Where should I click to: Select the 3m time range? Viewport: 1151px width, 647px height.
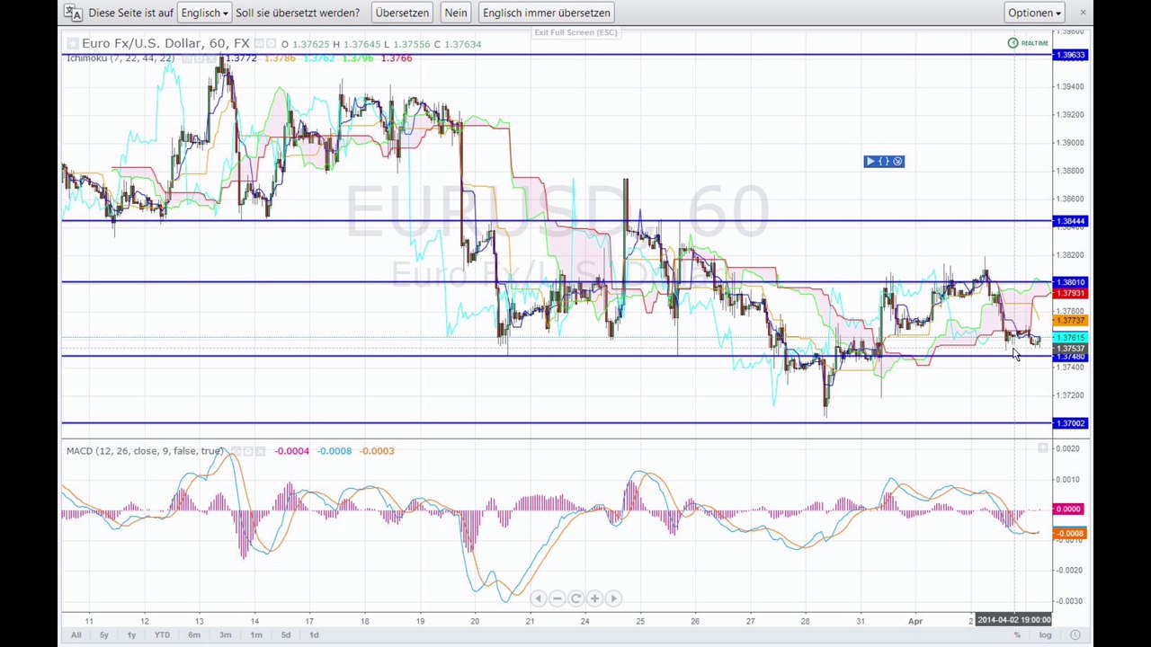pos(225,635)
